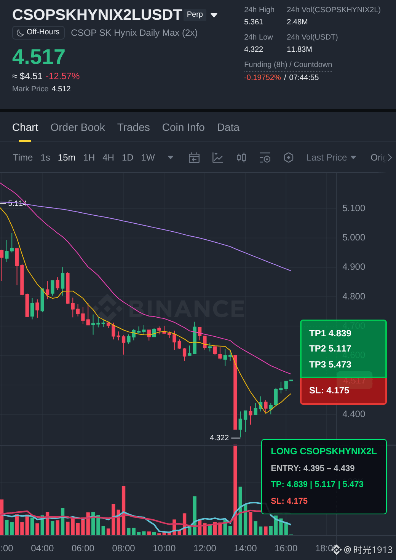Tap the 24h Low value 4.322
This screenshot has width=396, height=560.
click(254, 49)
